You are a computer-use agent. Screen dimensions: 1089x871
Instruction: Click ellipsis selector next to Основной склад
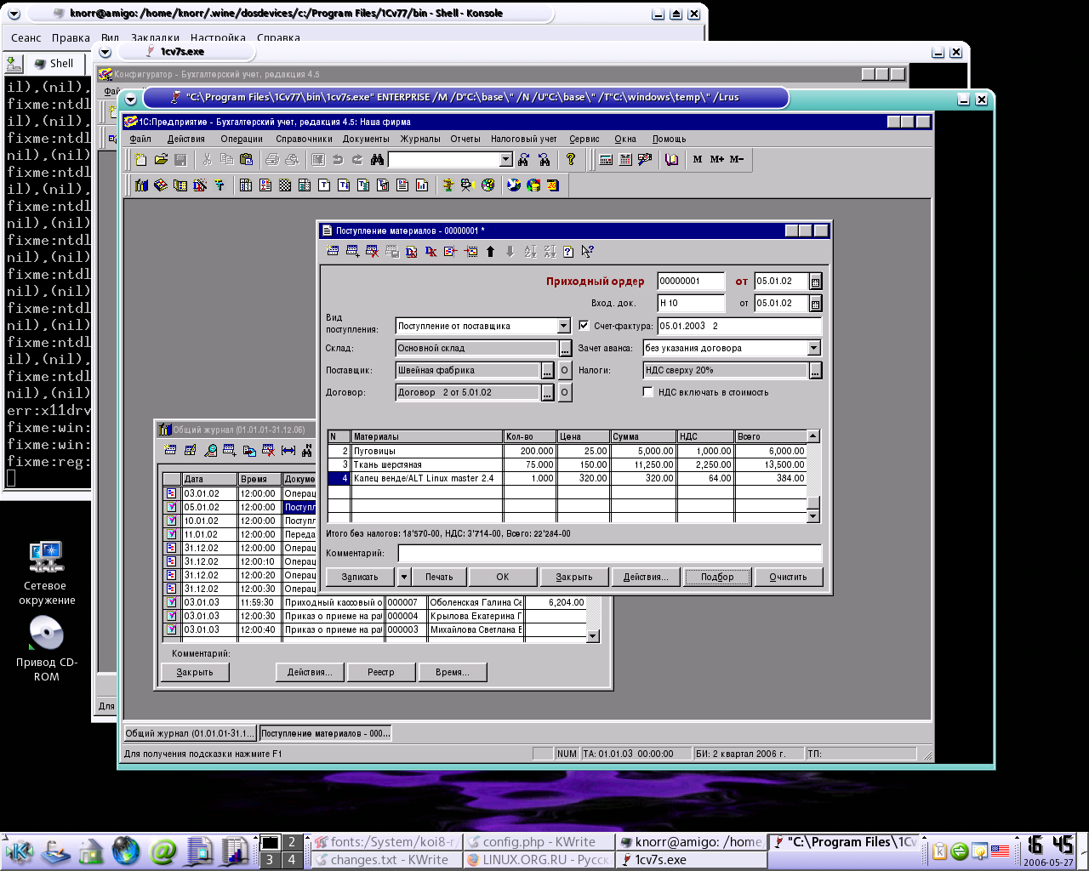pyautogui.click(x=565, y=348)
